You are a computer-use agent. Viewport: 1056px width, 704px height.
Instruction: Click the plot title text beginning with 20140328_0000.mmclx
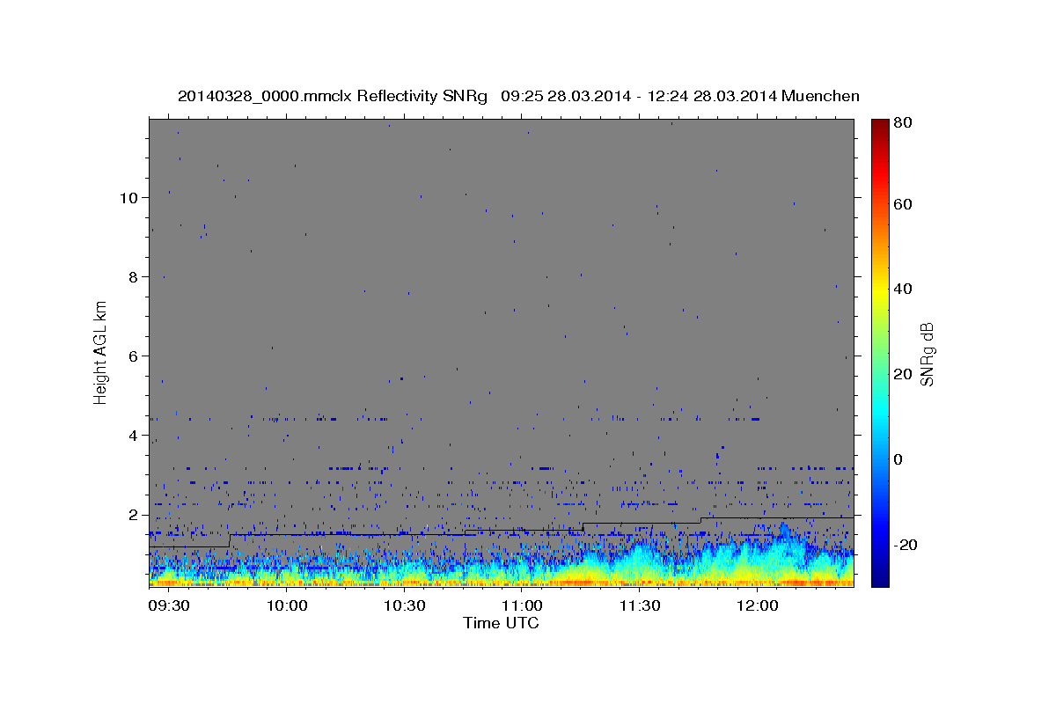tap(518, 96)
